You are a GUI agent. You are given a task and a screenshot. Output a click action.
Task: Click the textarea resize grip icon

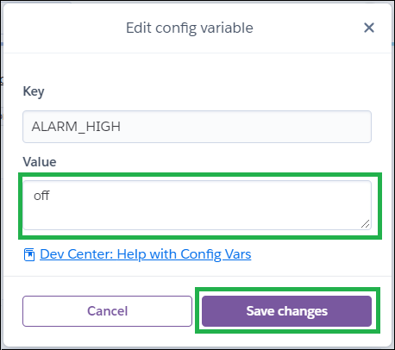pyautogui.click(x=365, y=223)
